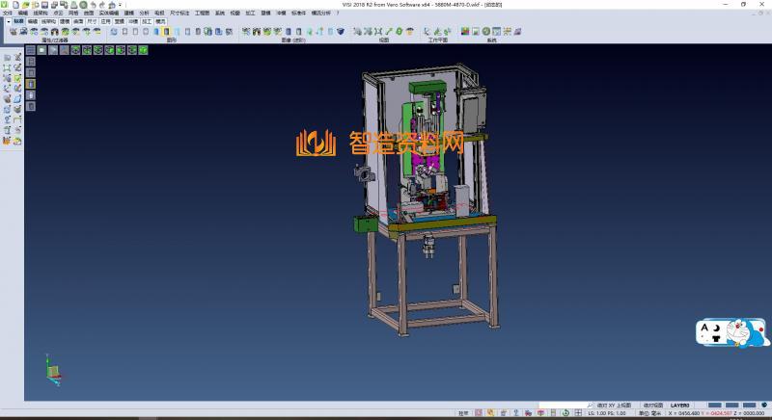Click the first icon in the 属性/过滤器 group

click(13, 32)
